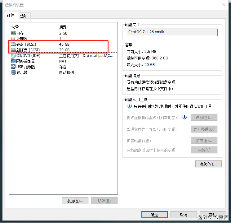Click the processor (处理器) chip icon
The image size is (231, 223).
[x=13, y=39]
